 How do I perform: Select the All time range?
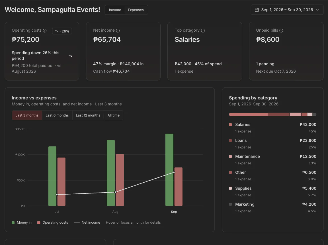coord(113,115)
